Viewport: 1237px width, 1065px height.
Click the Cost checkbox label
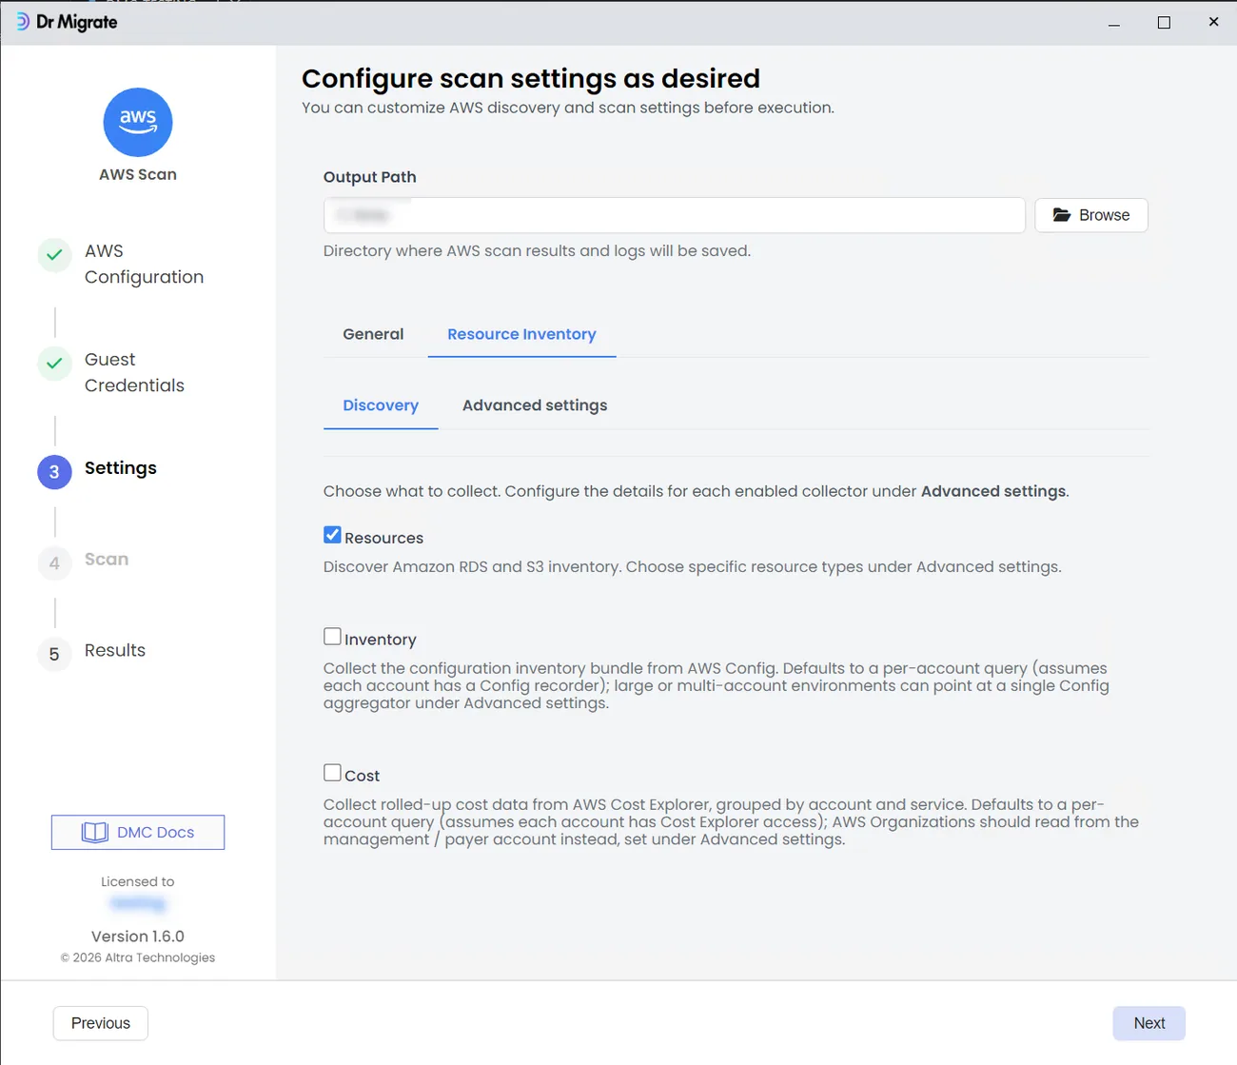363,776
